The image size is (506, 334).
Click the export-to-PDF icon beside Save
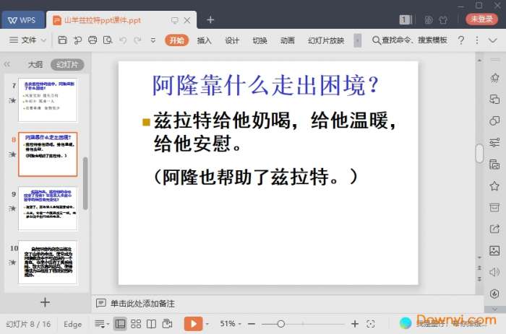[77, 40]
